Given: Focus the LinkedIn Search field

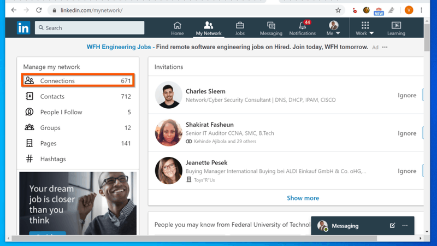Looking at the screenshot, I should coord(90,28).
